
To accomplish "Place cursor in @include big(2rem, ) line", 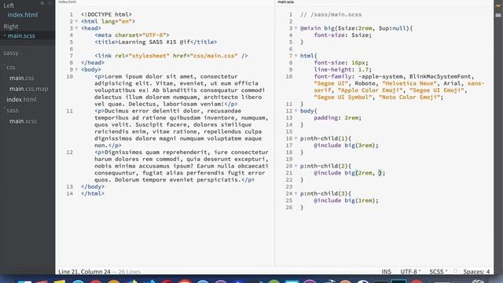I will pyautogui.click(x=349, y=173).
